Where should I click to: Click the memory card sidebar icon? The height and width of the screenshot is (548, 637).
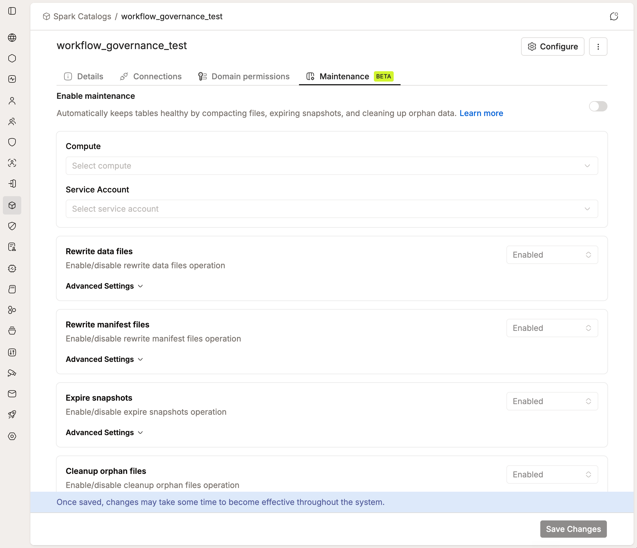[12, 289]
